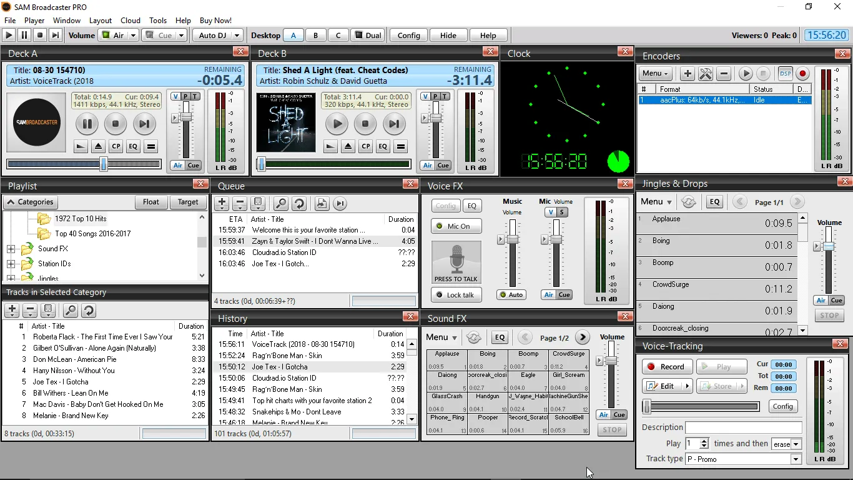
Task: Open the Encoders configuration wrench icon
Action: [x=706, y=73]
